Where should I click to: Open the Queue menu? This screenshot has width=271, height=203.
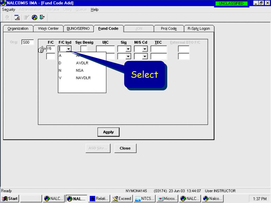[81, 10]
